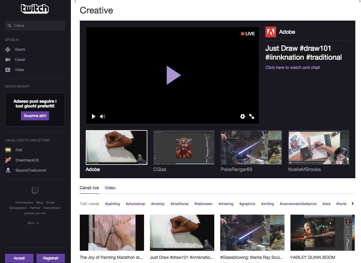
Task: Click the Informazioni footer link
Action: 25,202
